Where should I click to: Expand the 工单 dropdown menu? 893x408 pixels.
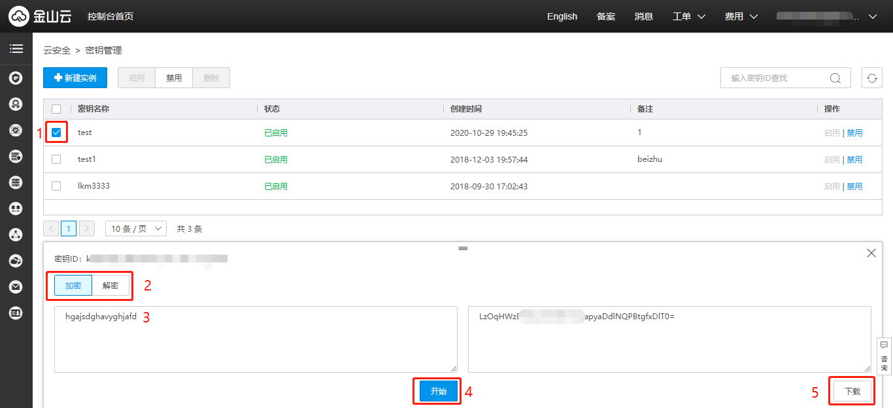tap(689, 16)
